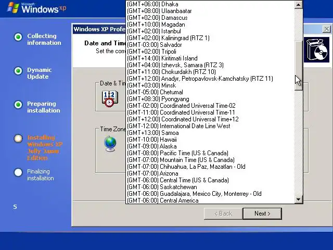Pick (GMT-05:00) Chetumal from the list
The image size is (333, 250).
[210, 92]
